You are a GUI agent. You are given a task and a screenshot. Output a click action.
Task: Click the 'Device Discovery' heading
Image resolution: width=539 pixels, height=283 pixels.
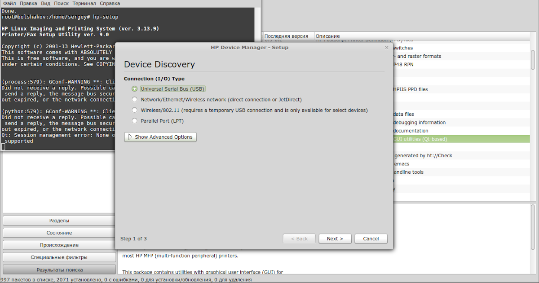point(159,64)
